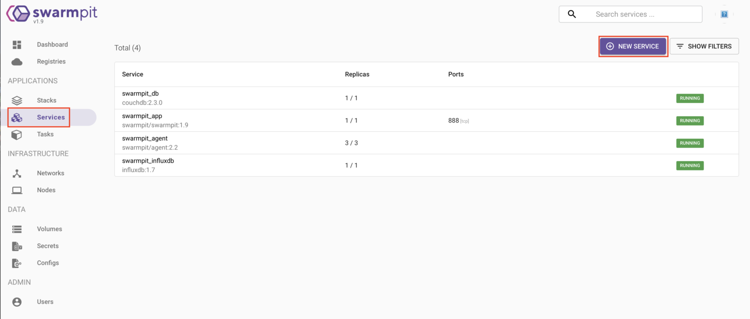The image size is (750, 319).
Task: Click the Configs file gear icon
Action: (17, 263)
